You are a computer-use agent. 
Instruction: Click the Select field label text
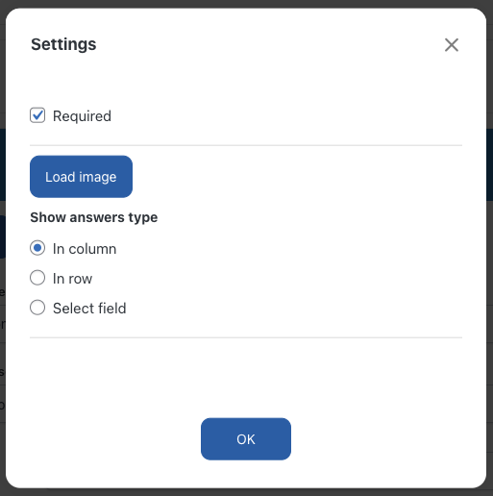89,309
